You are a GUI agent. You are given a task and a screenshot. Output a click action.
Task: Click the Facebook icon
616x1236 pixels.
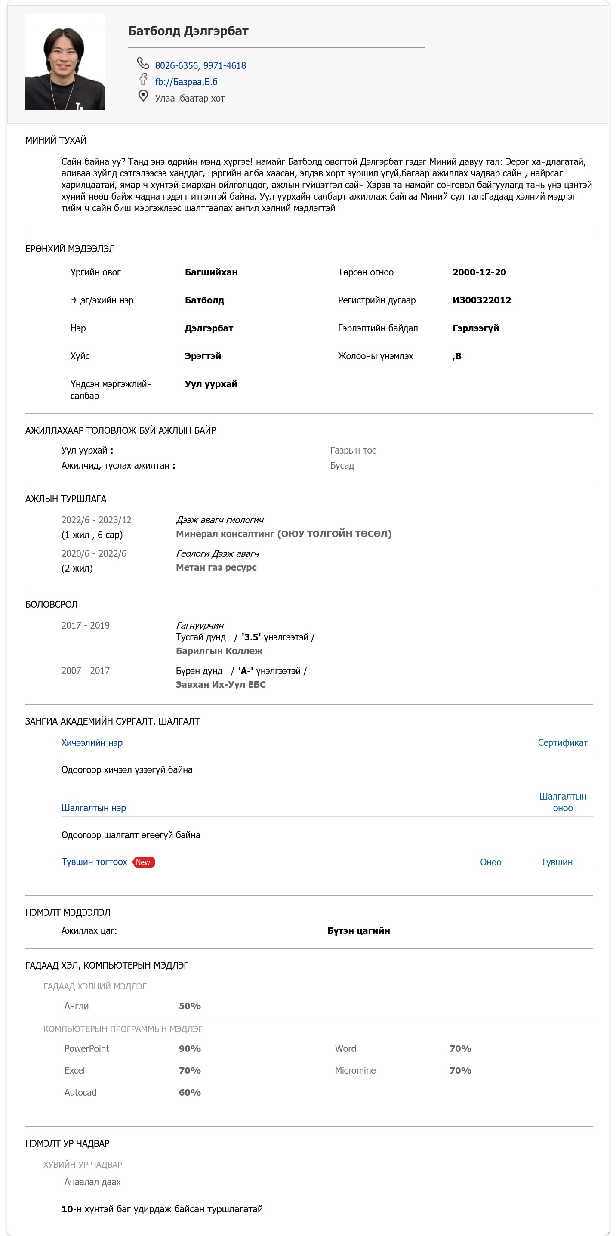coord(143,79)
